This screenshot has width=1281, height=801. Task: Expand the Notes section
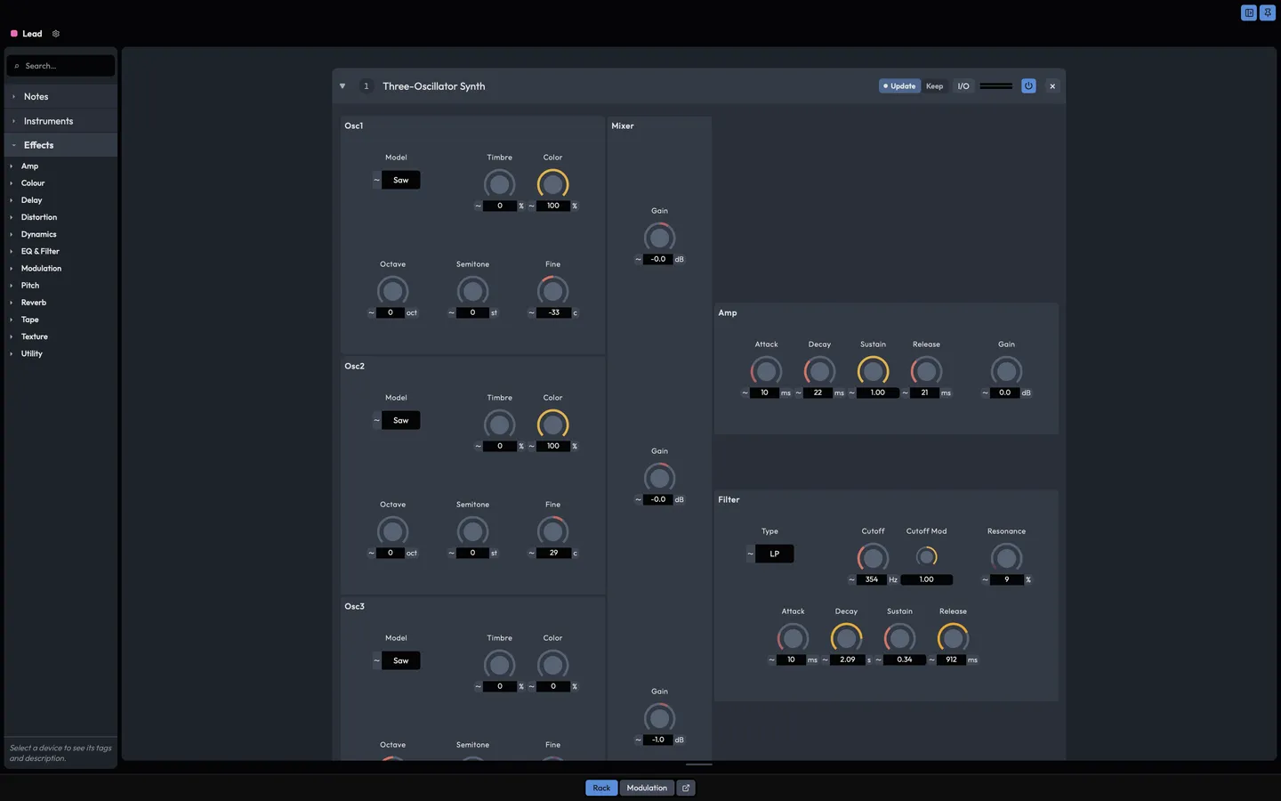click(60, 96)
